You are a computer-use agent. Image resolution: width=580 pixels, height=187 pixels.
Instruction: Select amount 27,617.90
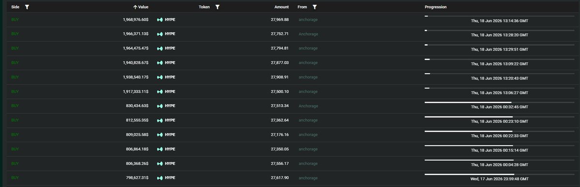280,178
